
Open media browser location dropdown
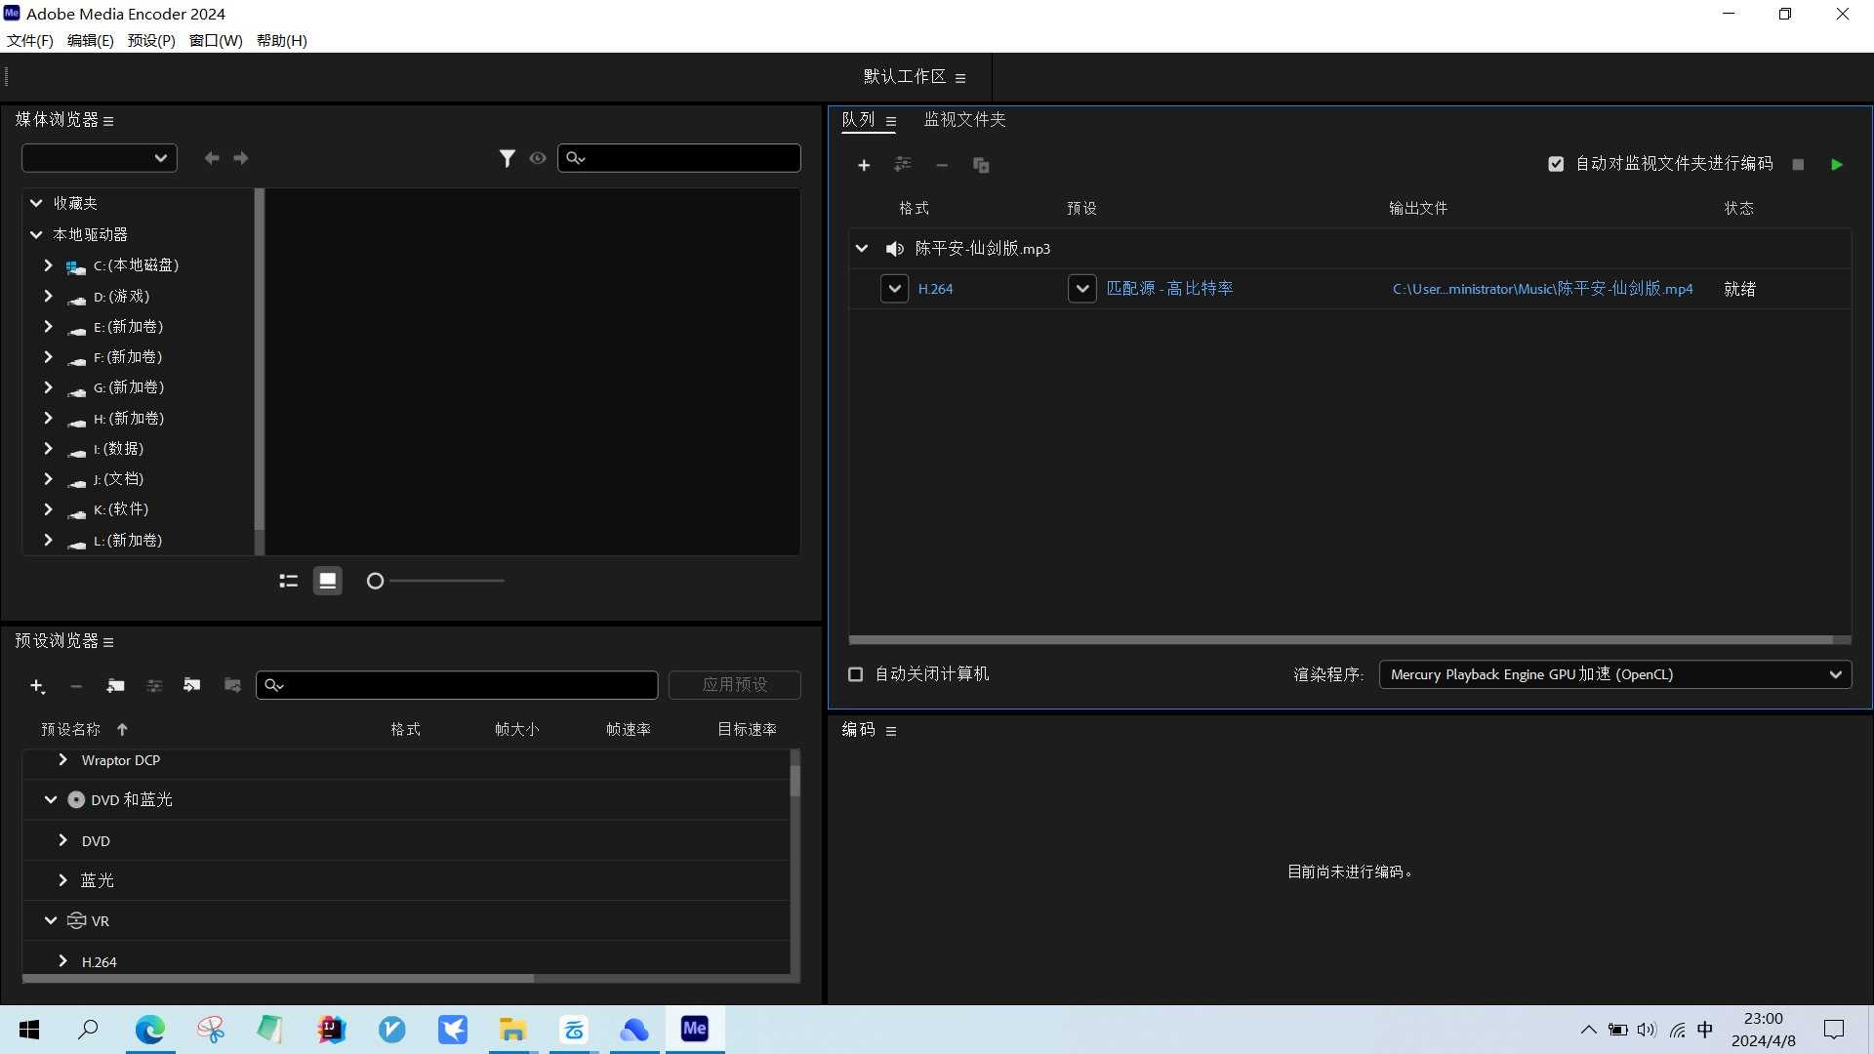pyautogui.click(x=100, y=158)
